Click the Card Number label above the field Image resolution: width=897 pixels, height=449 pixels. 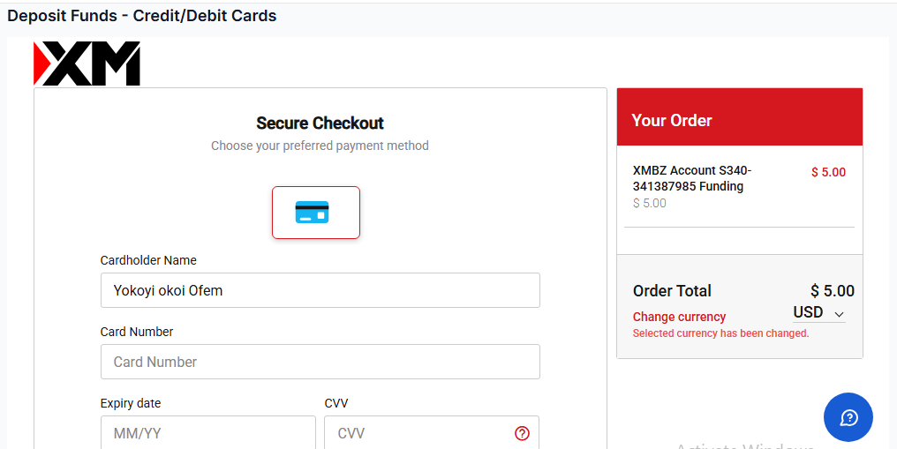click(137, 332)
